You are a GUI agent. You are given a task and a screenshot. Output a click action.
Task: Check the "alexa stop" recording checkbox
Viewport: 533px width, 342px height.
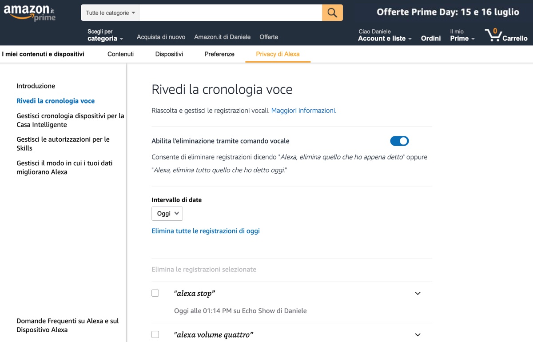coord(155,293)
